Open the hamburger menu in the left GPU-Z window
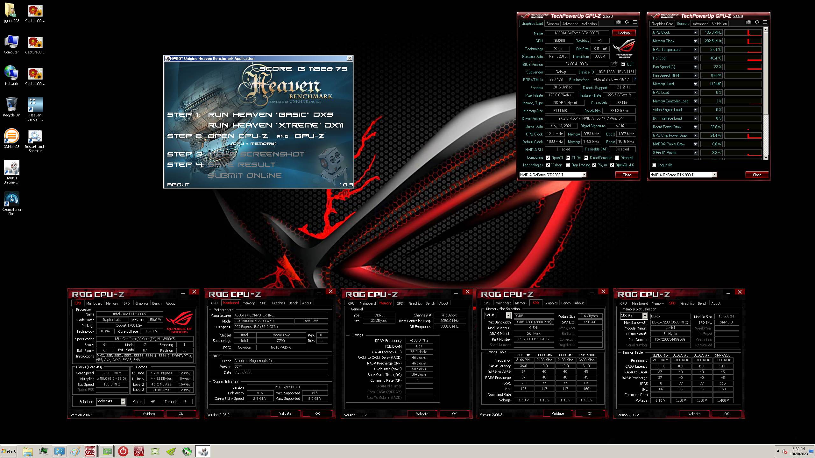The image size is (815, 458). (635, 22)
